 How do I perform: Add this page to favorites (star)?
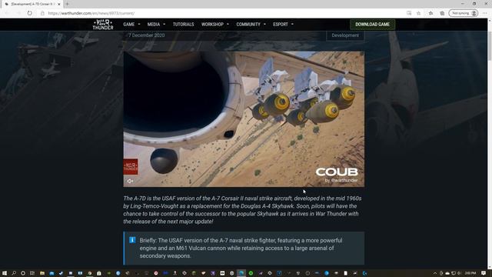point(418,13)
